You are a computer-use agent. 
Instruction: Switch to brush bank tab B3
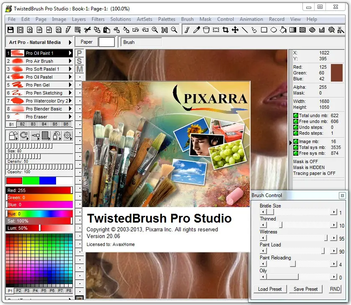point(33,124)
